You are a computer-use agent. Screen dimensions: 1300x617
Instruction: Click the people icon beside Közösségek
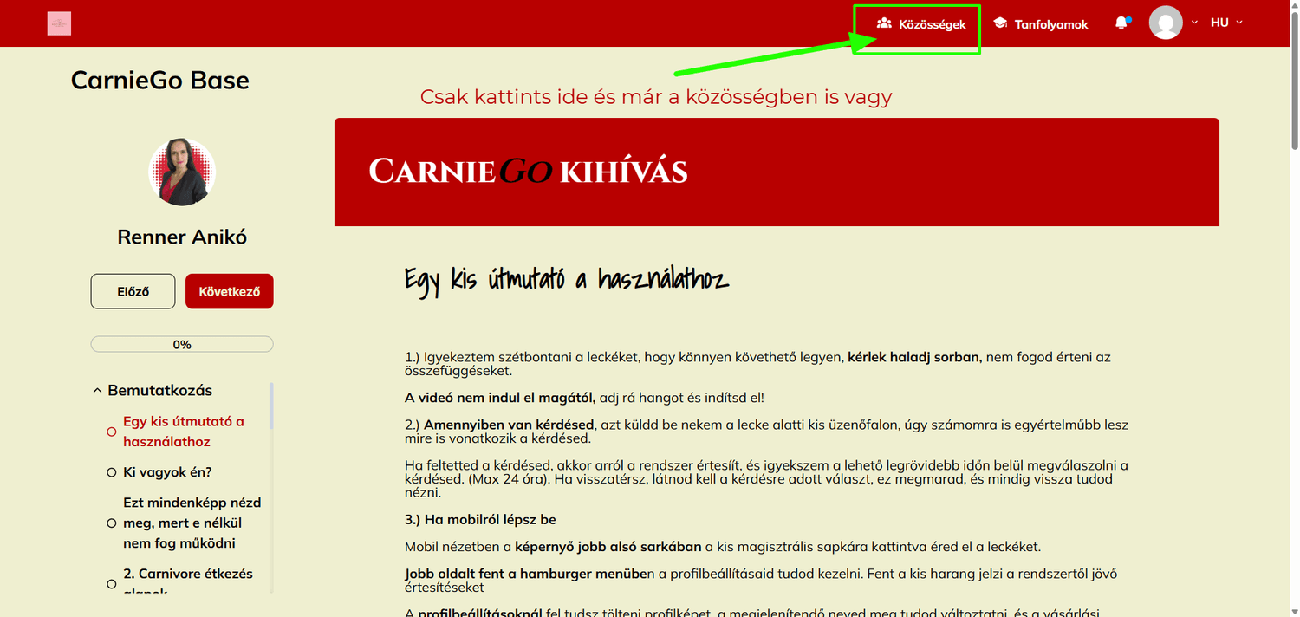click(x=884, y=23)
